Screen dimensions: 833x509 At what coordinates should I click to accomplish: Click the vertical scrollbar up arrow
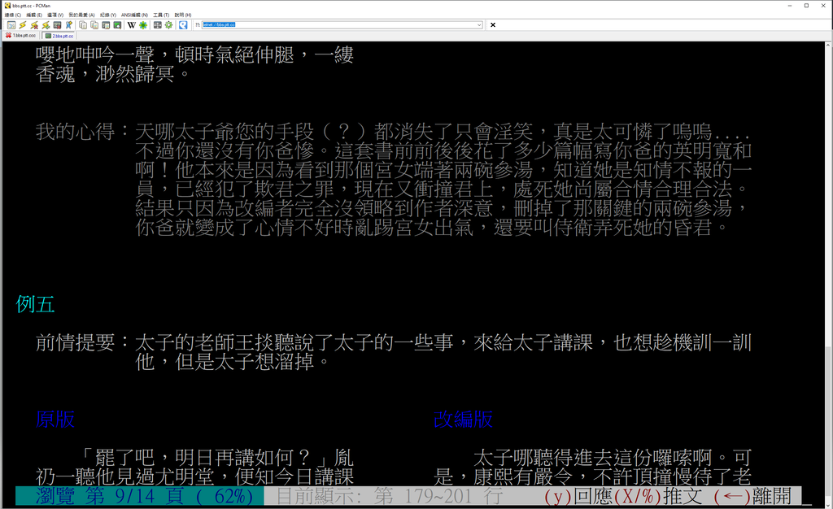pos(828,45)
